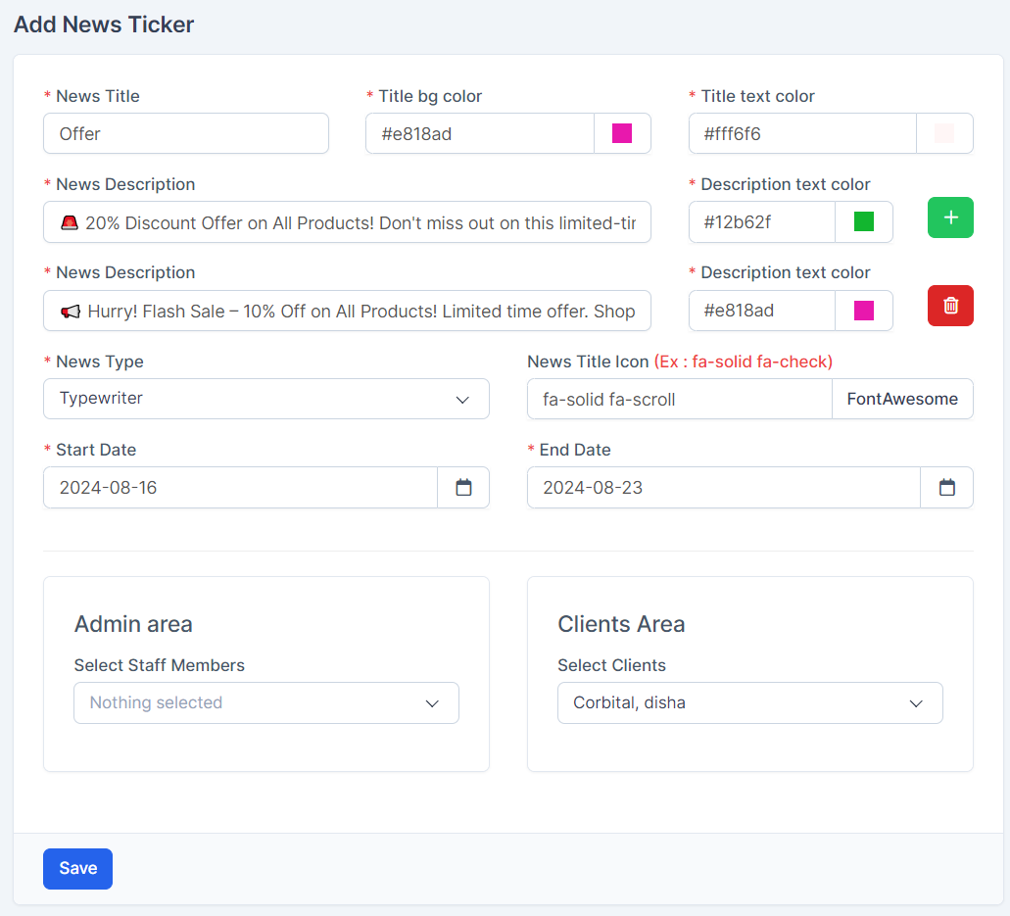Image resolution: width=1010 pixels, height=916 pixels.
Task: Click the News Title Icon text field
Action: click(679, 400)
